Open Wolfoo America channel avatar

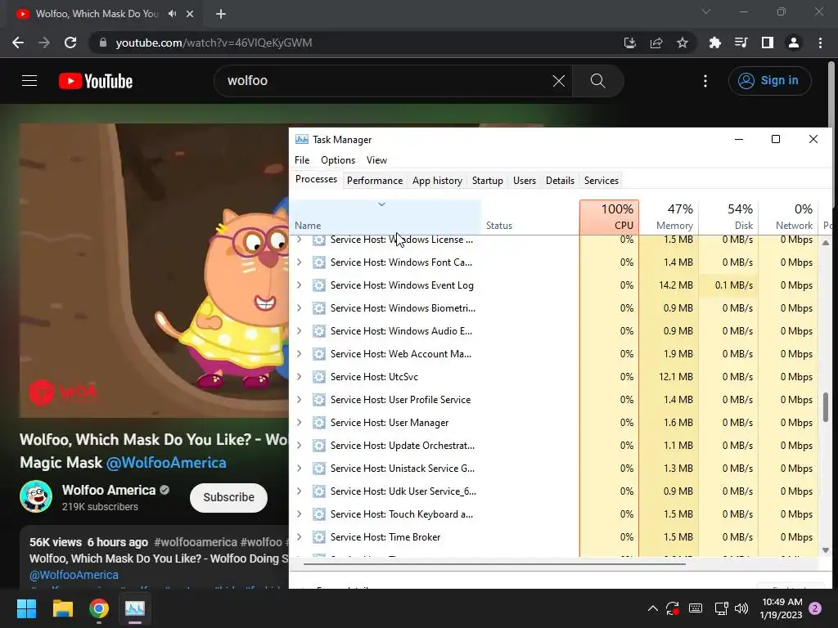coord(36,496)
